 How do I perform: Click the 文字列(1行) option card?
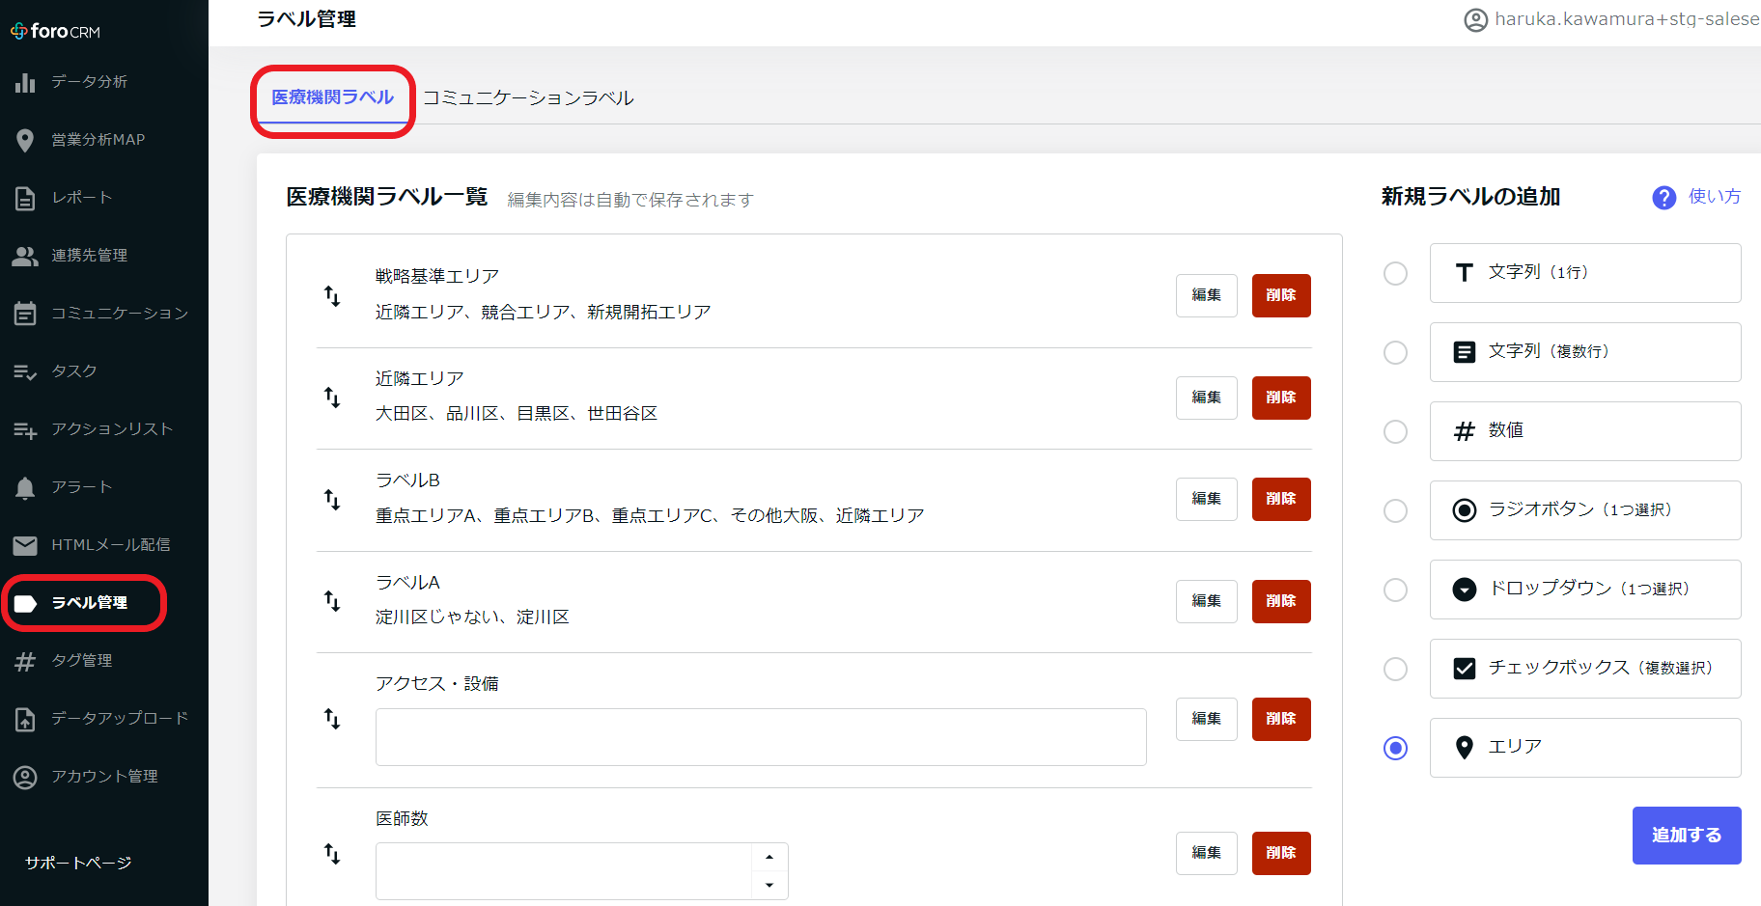[1585, 273]
